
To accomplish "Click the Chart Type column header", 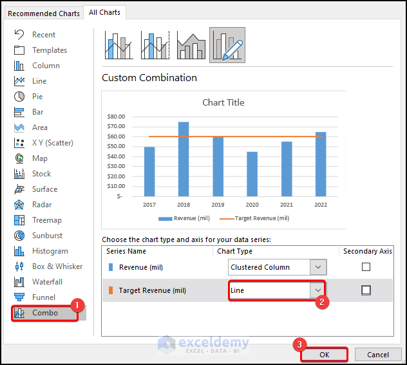I will [x=234, y=251].
